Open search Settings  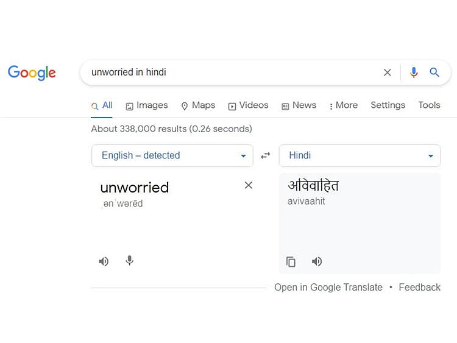pos(388,105)
